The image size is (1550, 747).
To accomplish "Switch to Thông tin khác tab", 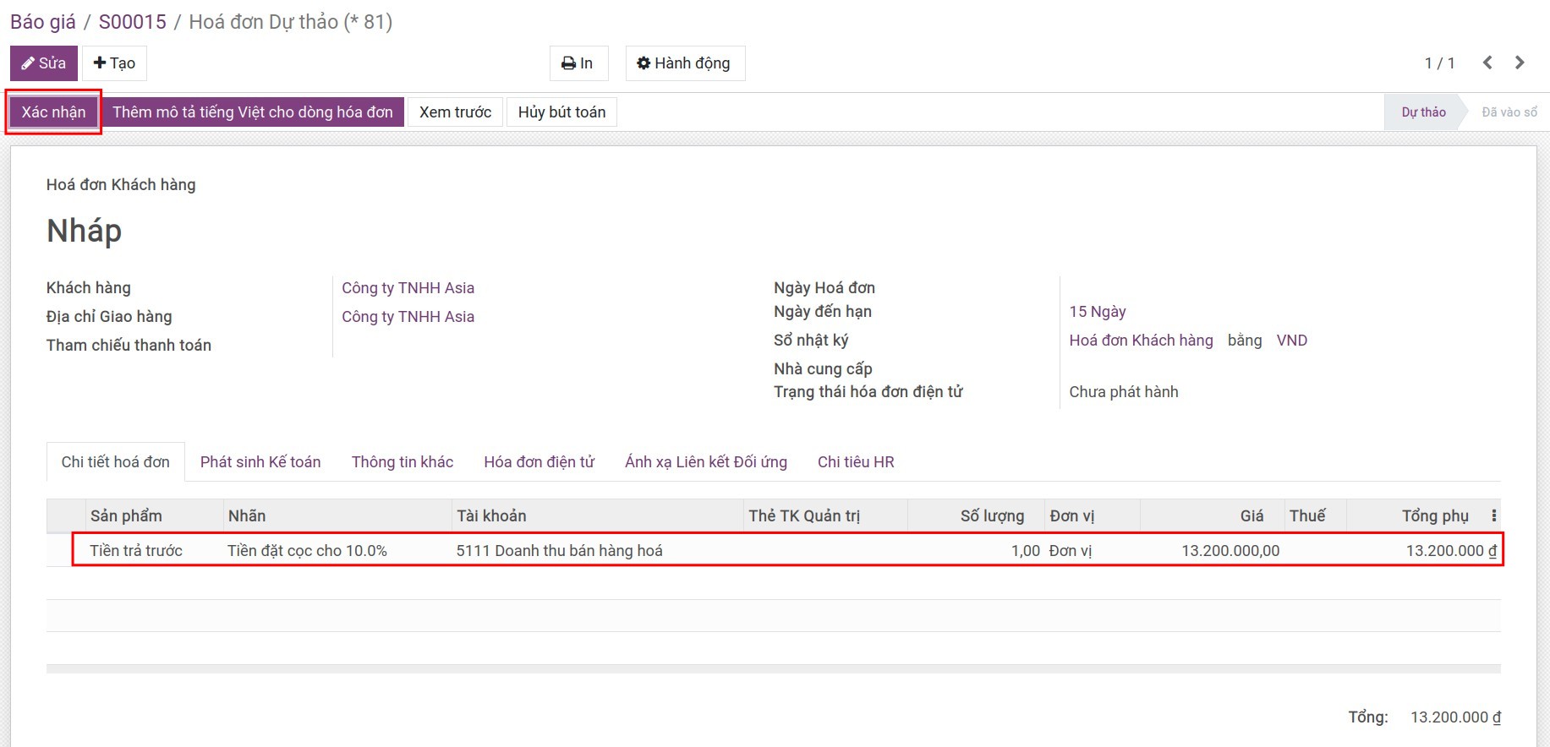I will pyautogui.click(x=403, y=462).
